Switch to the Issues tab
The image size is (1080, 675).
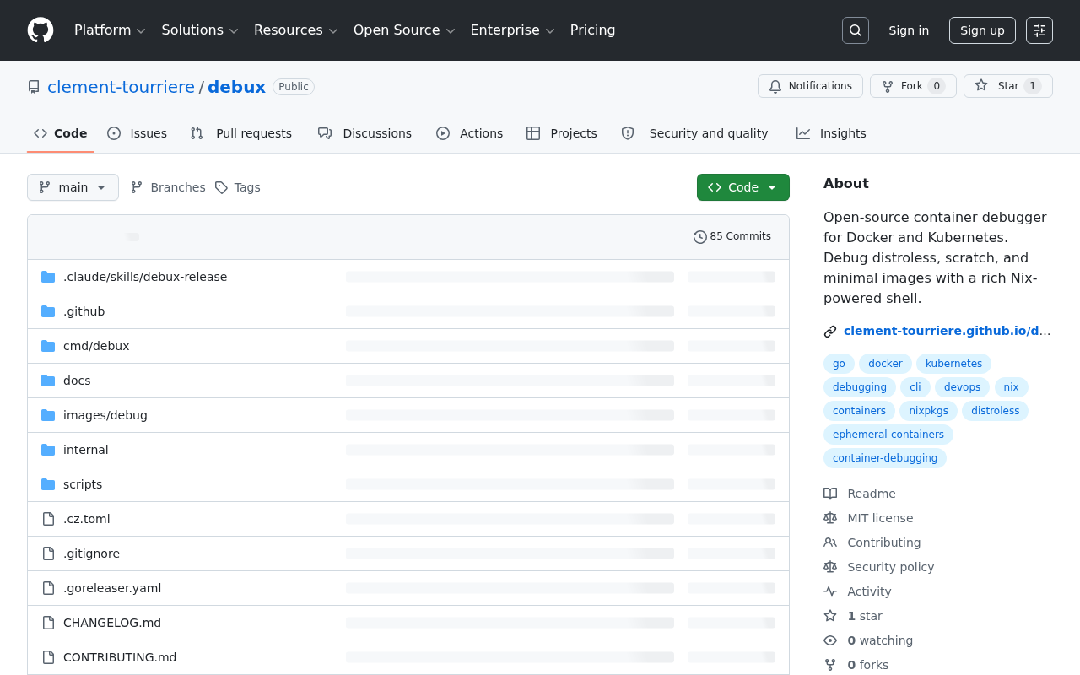pyautogui.click(x=138, y=133)
